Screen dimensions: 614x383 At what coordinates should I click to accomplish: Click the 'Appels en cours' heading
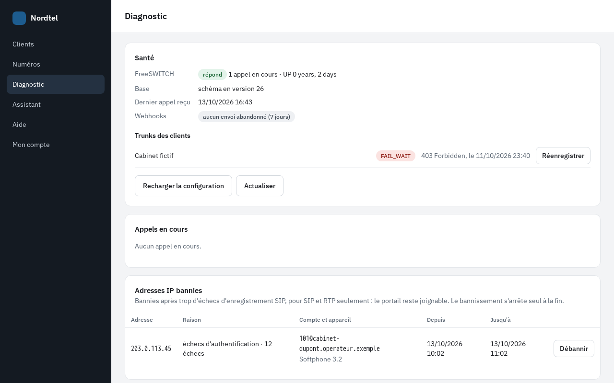161,229
